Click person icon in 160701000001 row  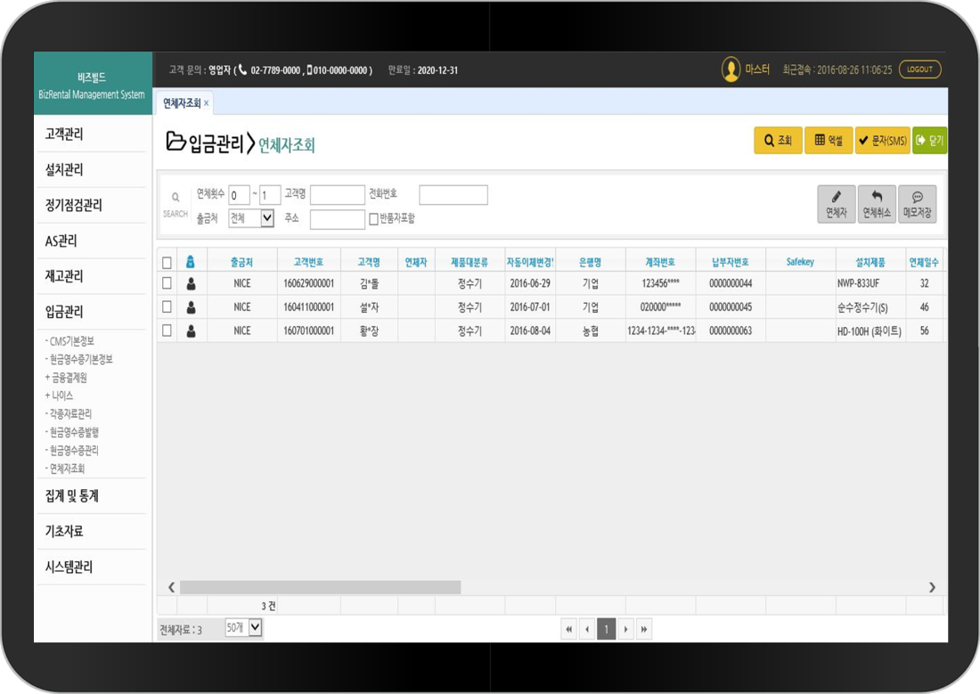pos(192,331)
